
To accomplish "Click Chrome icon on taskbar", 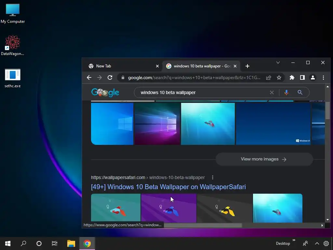I will click(x=87, y=243).
